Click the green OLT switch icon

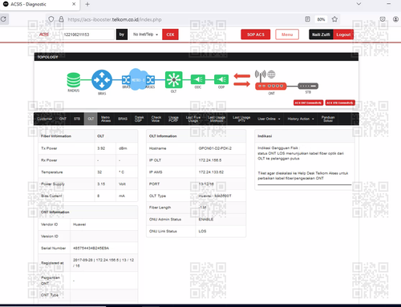point(174,79)
